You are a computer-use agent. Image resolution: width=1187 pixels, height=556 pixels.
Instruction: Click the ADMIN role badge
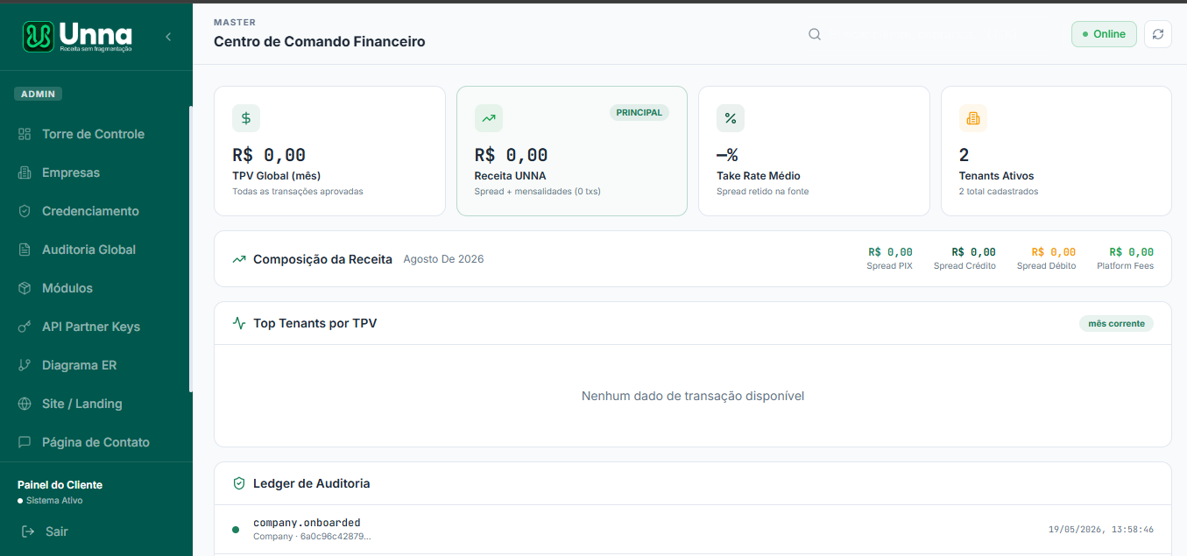[38, 94]
